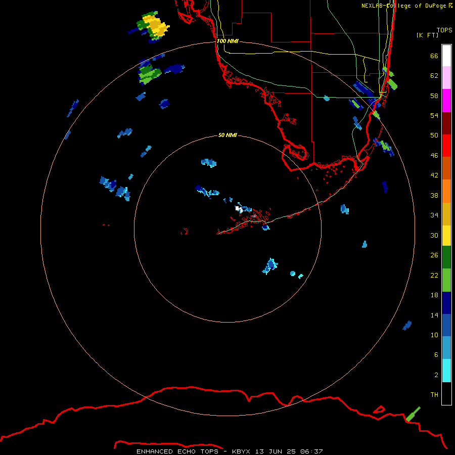Click the legend value 22

pos(434,276)
